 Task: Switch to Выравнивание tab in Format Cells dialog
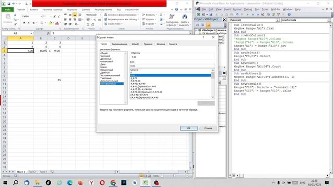coord(120,44)
